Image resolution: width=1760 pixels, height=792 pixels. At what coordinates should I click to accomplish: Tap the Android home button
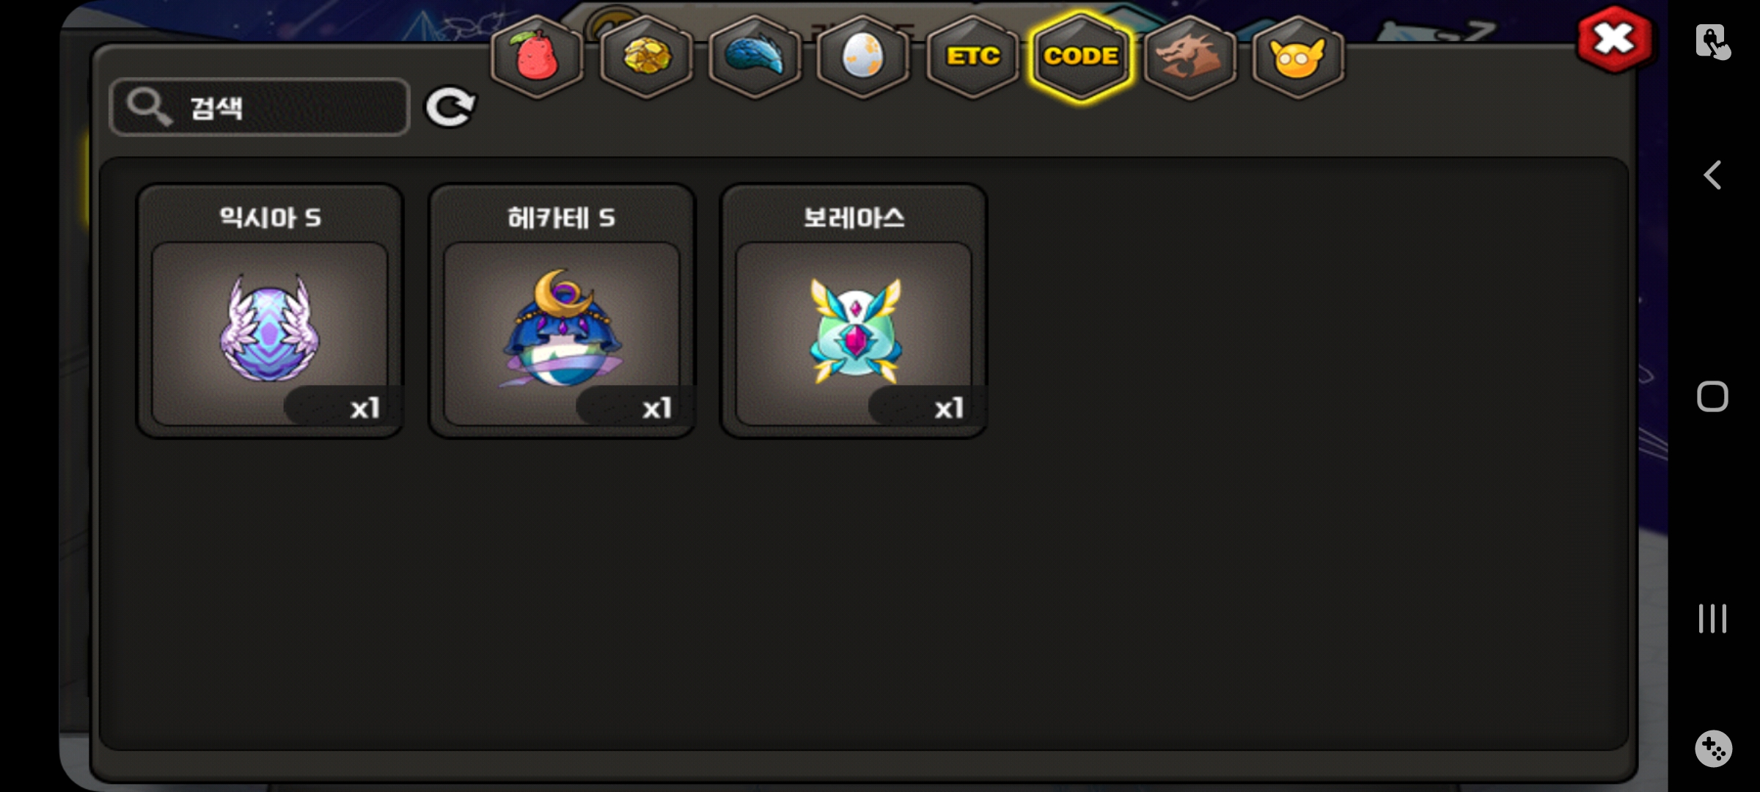click(x=1712, y=397)
